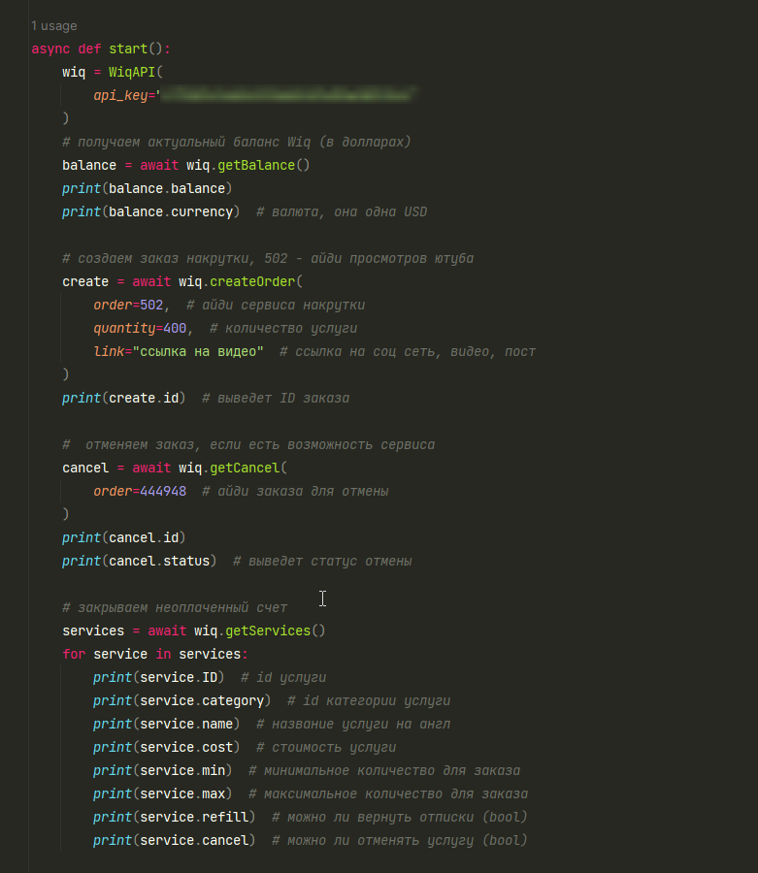Click the '1 usage' inlay hint
This screenshot has height=873, width=758.
(54, 25)
